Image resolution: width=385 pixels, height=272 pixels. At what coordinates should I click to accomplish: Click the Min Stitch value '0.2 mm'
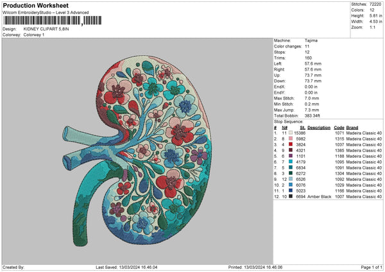pyautogui.click(x=312, y=104)
